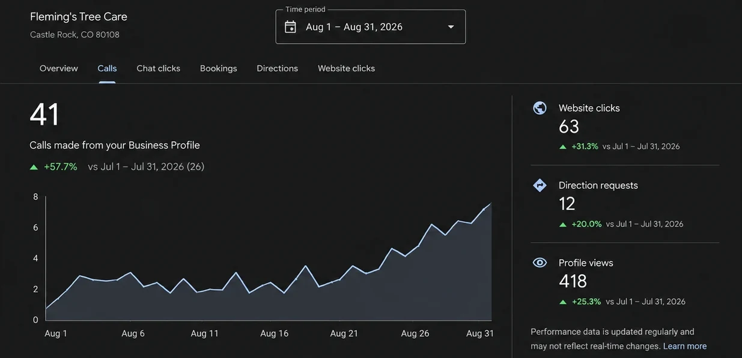This screenshot has height=358, width=742.
Task: Click the Profile views metric heading
Action: point(586,263)
